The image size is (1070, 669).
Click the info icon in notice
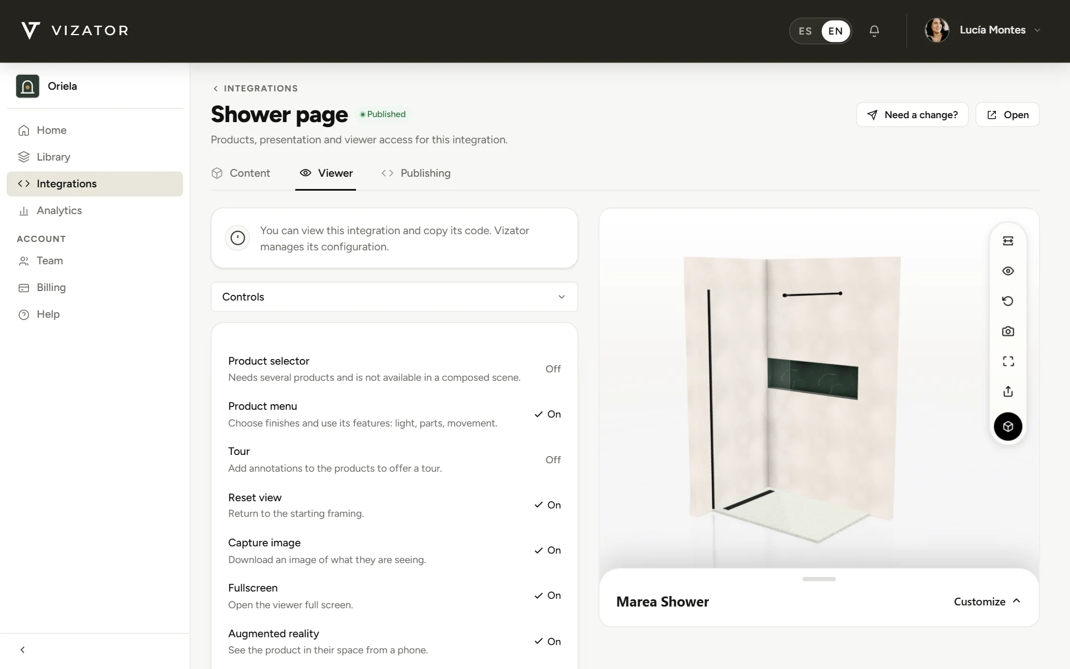click(238, 238)
